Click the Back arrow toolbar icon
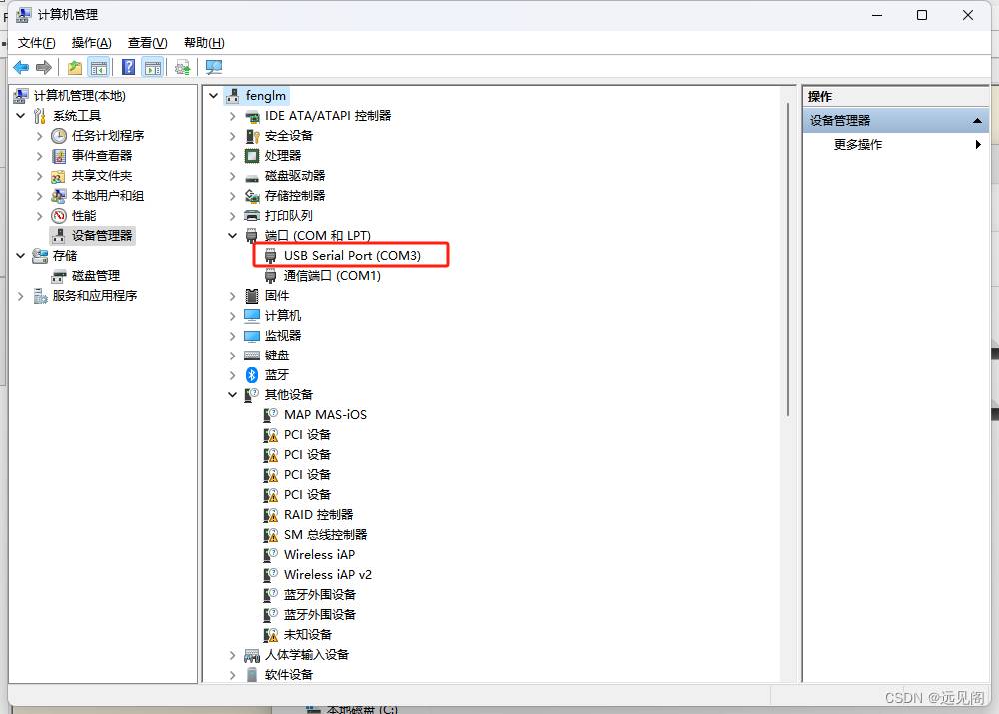Viewport: 999px width, 714px height. 21,67
